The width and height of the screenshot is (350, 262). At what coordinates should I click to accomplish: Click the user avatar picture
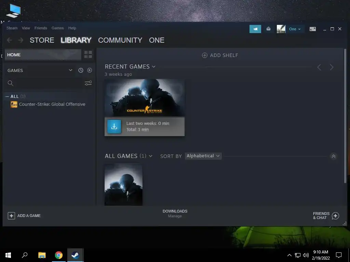click(281, 29)
